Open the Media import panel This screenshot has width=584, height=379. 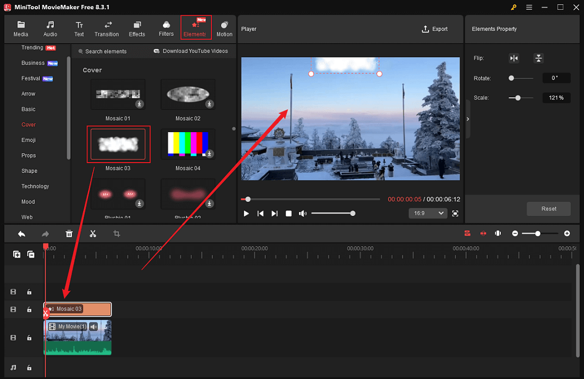point(21,28)
